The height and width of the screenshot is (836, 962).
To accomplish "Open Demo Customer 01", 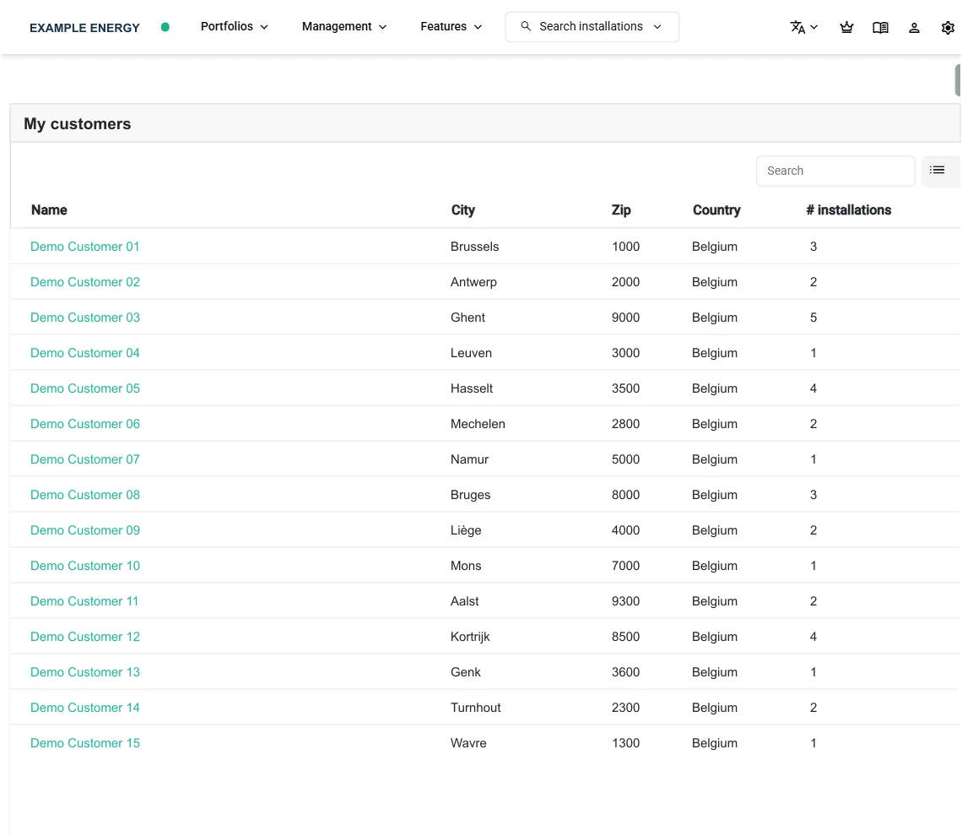I will (84, 246).
